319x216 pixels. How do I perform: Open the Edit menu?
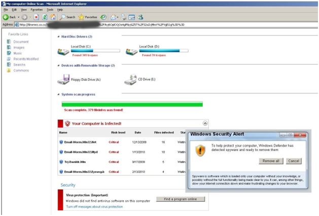[x=14, y=10]
